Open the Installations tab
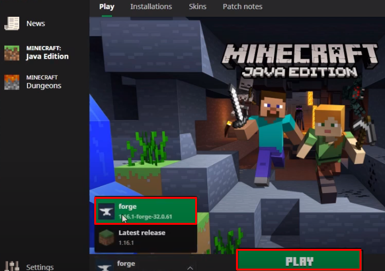 point(151,7)
